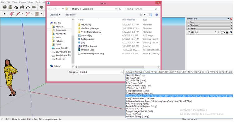Select the Eraser tool

(12, 14)
